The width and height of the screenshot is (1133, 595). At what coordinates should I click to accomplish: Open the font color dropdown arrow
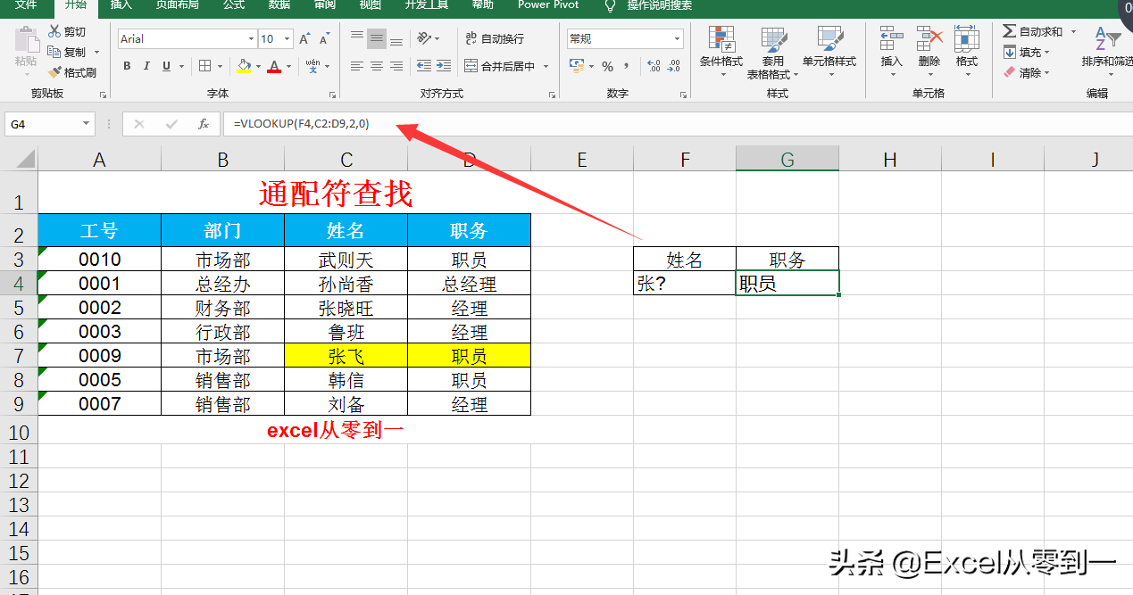290,66
